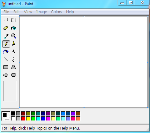Viewport: 150px width, 133px height.
Task: Open the Help menu
Action: 70,12
